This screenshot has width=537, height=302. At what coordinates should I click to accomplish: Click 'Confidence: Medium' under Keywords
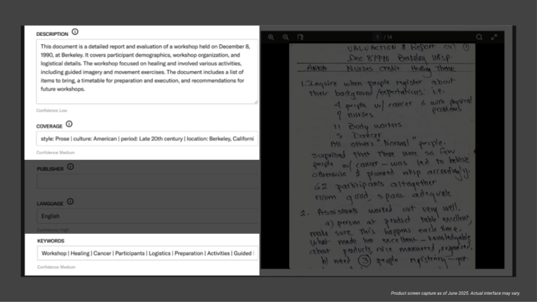point(56,267)
